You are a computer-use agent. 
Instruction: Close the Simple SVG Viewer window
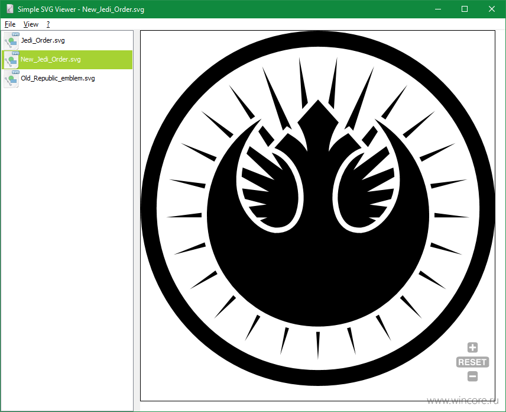coord(492,9)
